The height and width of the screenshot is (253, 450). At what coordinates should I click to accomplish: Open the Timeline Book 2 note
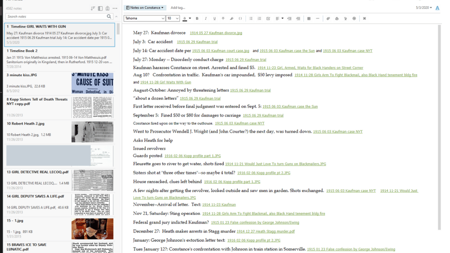(x=60, y=59)
